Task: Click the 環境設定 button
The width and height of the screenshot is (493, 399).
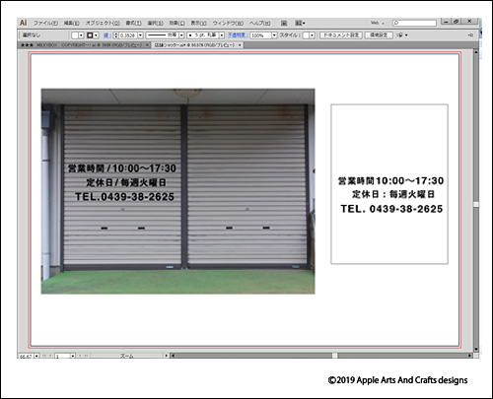Action: (379, 35)
